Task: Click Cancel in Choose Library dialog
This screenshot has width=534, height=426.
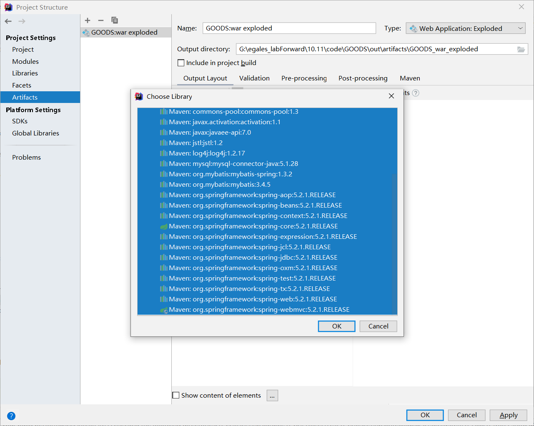Action: coord(378,326)
